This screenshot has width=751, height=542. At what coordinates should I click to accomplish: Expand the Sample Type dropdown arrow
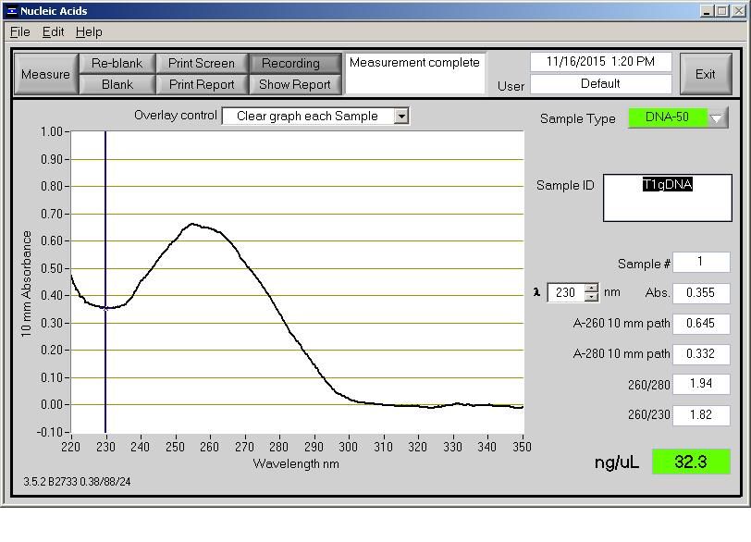click(717, 117)
